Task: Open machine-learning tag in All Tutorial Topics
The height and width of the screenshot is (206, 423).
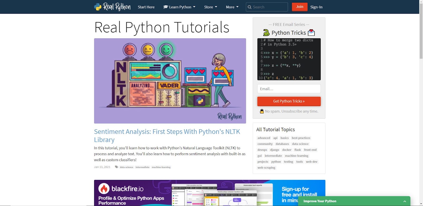Action: (297, 156)
